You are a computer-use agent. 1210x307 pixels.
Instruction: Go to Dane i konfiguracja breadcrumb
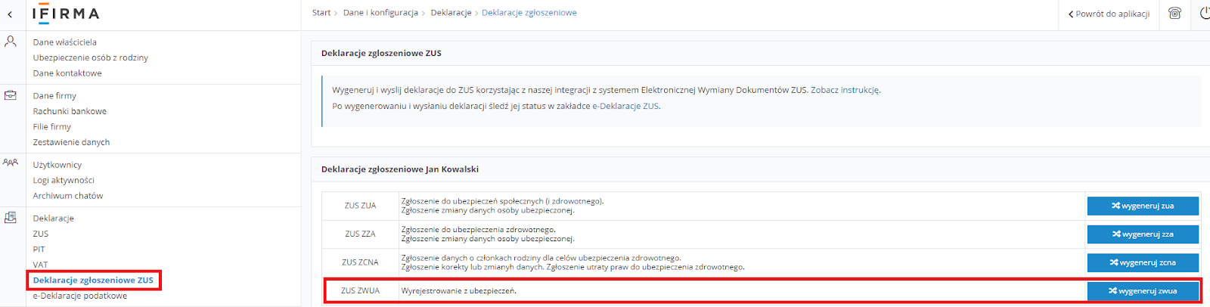click(380, 13)
